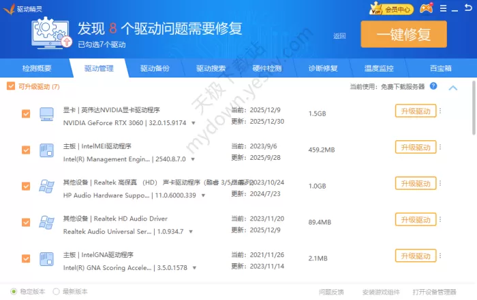Click the orange 一键修复 button
The image size is (477, 300).
[x=403, y=34]
